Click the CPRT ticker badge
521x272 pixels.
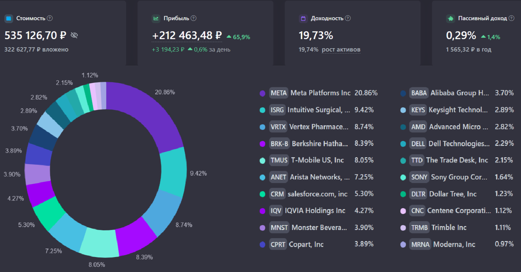(278, 244)
